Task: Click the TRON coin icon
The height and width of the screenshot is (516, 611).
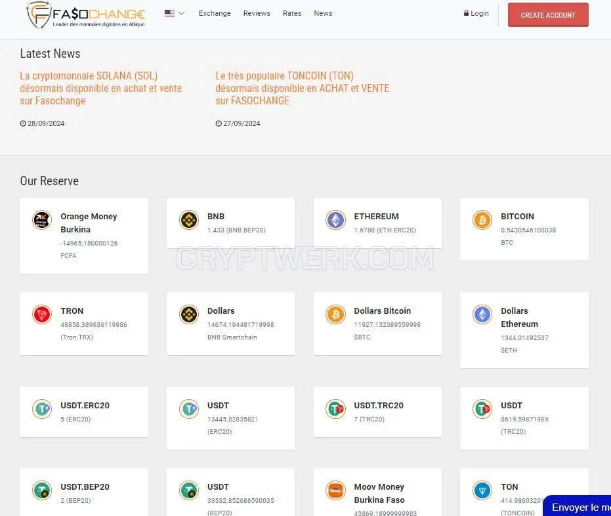Action: point(42,314)
